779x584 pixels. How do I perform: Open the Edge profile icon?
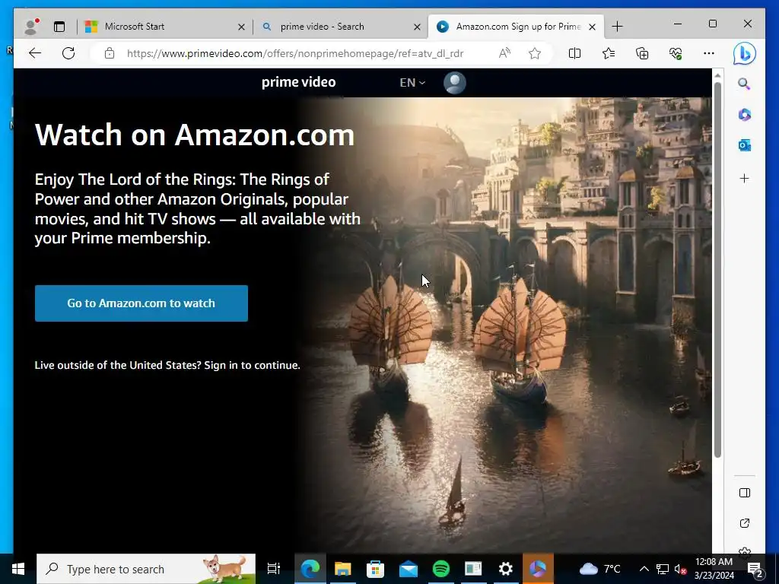31,27
